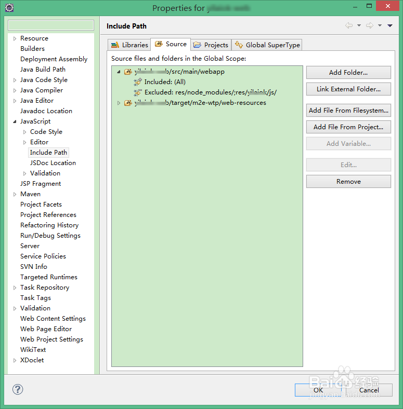The height and width of the screenshot is (409, 403).
Task: Select Deployment Assembly page
Action: point(54,59)
